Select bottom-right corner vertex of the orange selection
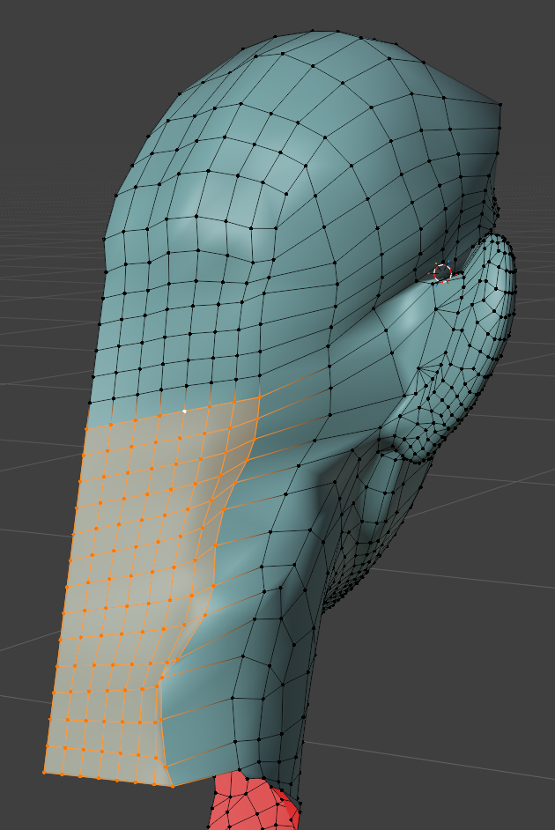 173,785
